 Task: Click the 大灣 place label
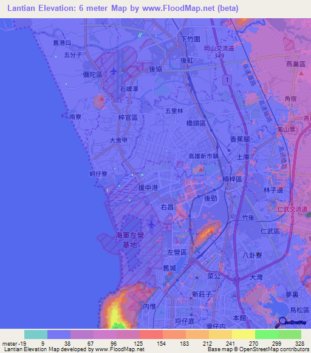pyautogui.click(x=256, y=277)
